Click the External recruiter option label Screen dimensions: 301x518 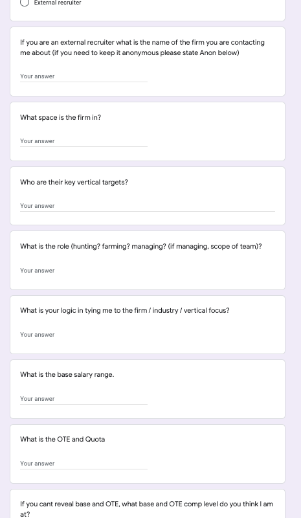pos(58,3)
